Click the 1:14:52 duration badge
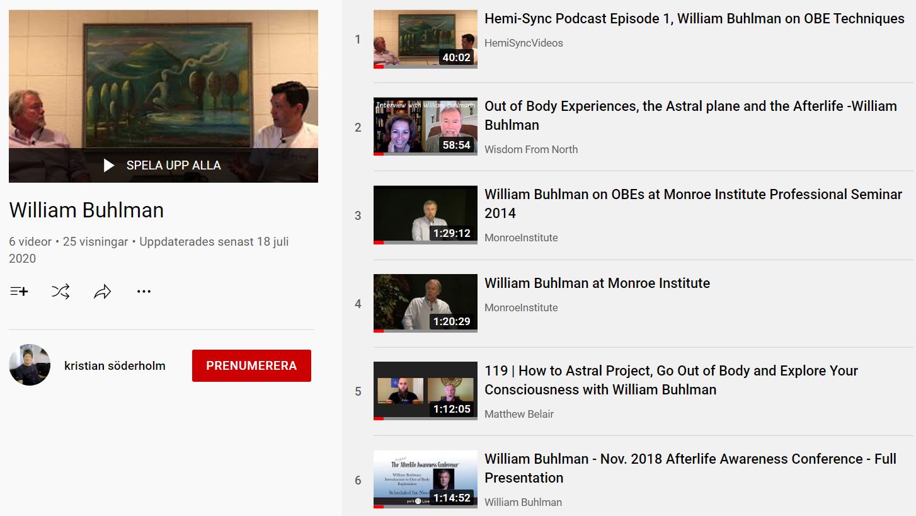This screenshot has width=916, height=516. click(x=452, y=497)
